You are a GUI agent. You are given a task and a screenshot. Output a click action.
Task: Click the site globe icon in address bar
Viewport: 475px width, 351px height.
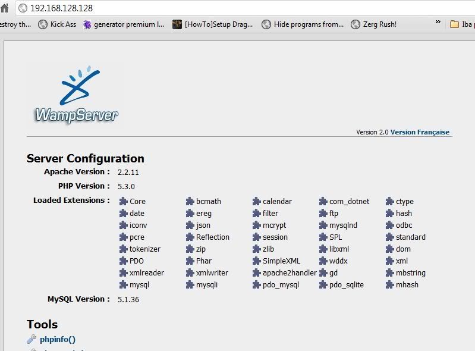[23, 8]
